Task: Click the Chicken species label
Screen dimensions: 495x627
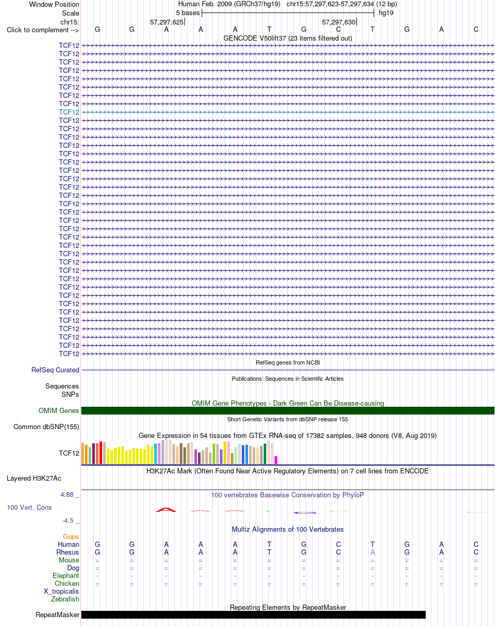Action: [67, 583]
